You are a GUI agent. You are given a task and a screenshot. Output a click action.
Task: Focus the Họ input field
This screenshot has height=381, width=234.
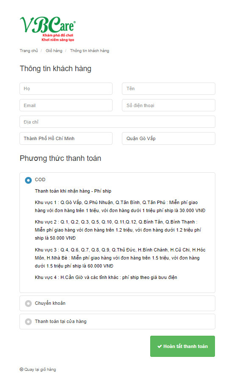click(x=66, y=89)
